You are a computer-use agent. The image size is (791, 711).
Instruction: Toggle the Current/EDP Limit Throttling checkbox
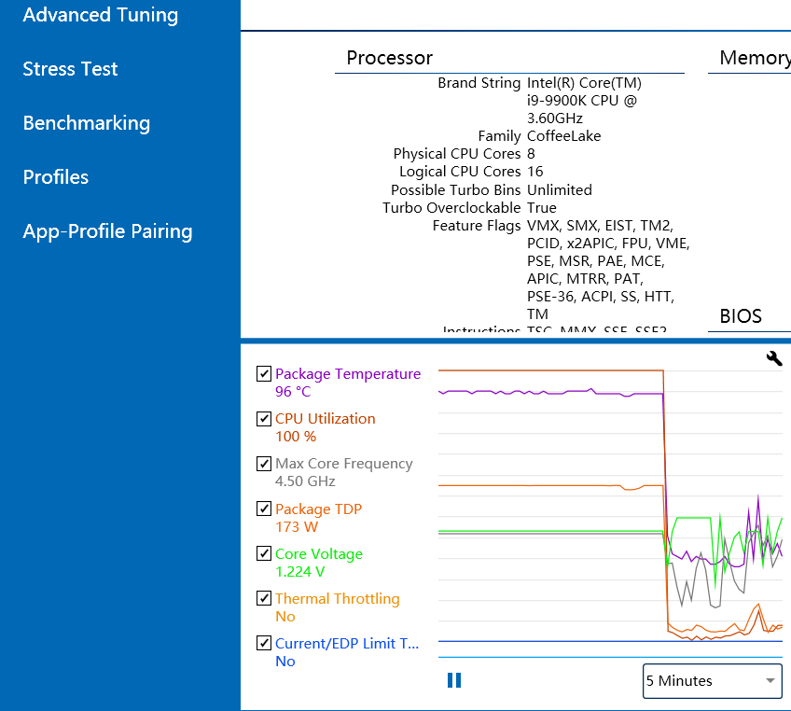pyautogui.click(x=264, y=643)
